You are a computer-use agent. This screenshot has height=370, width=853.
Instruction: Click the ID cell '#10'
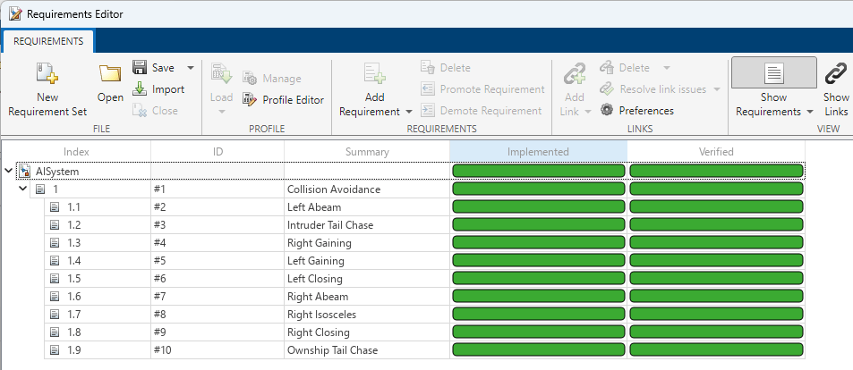218,350
